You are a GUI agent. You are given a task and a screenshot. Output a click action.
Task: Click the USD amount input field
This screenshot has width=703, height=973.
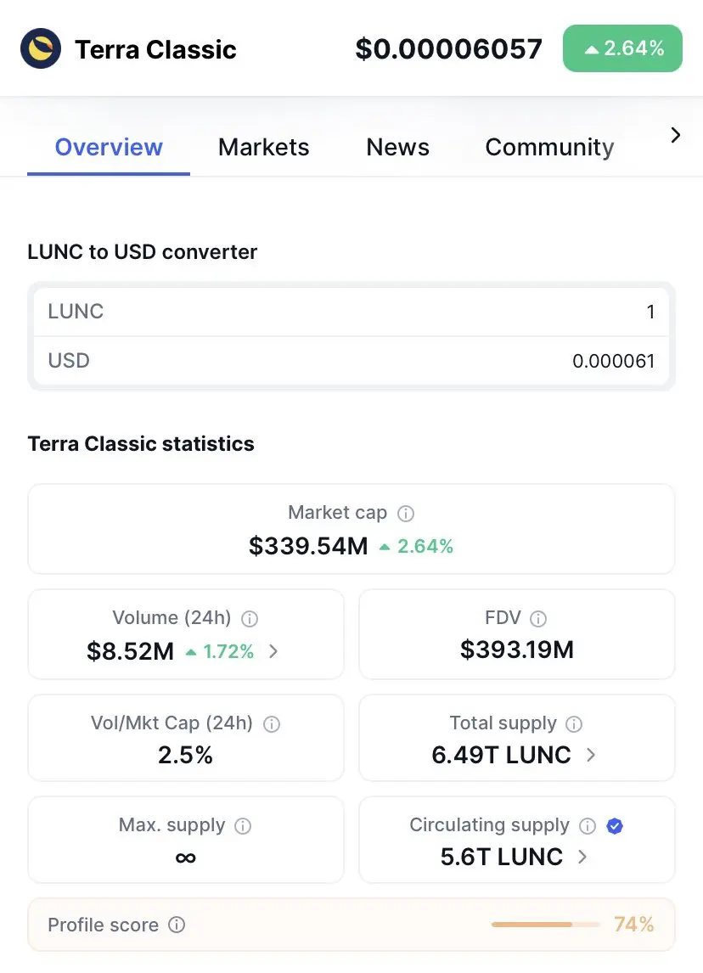point(351,361)
